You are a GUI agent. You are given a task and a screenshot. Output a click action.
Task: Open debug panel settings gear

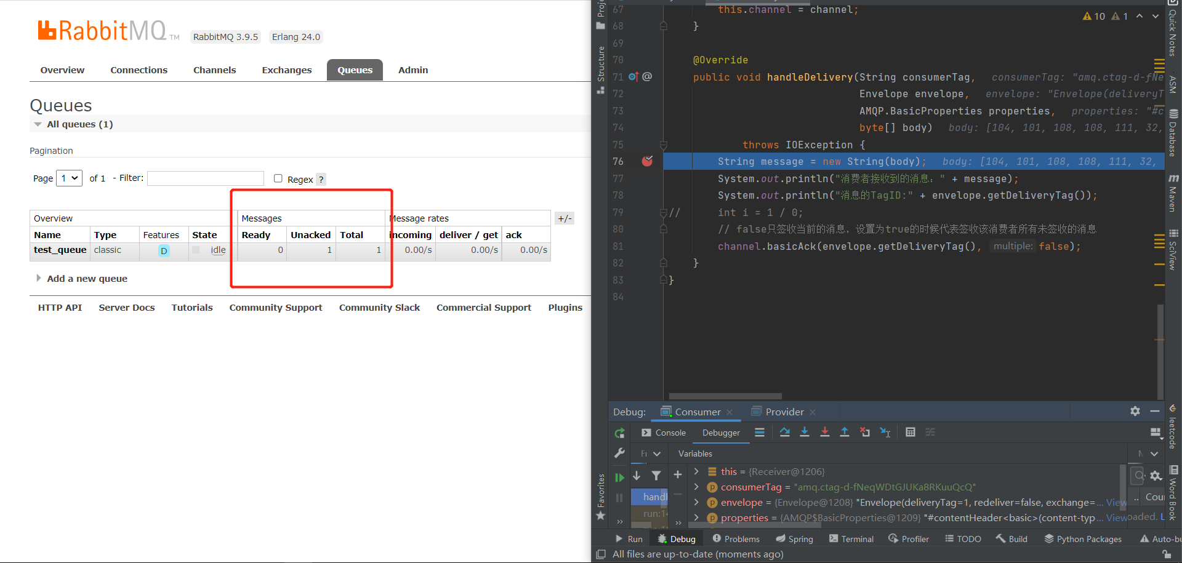pos(1135,411)
